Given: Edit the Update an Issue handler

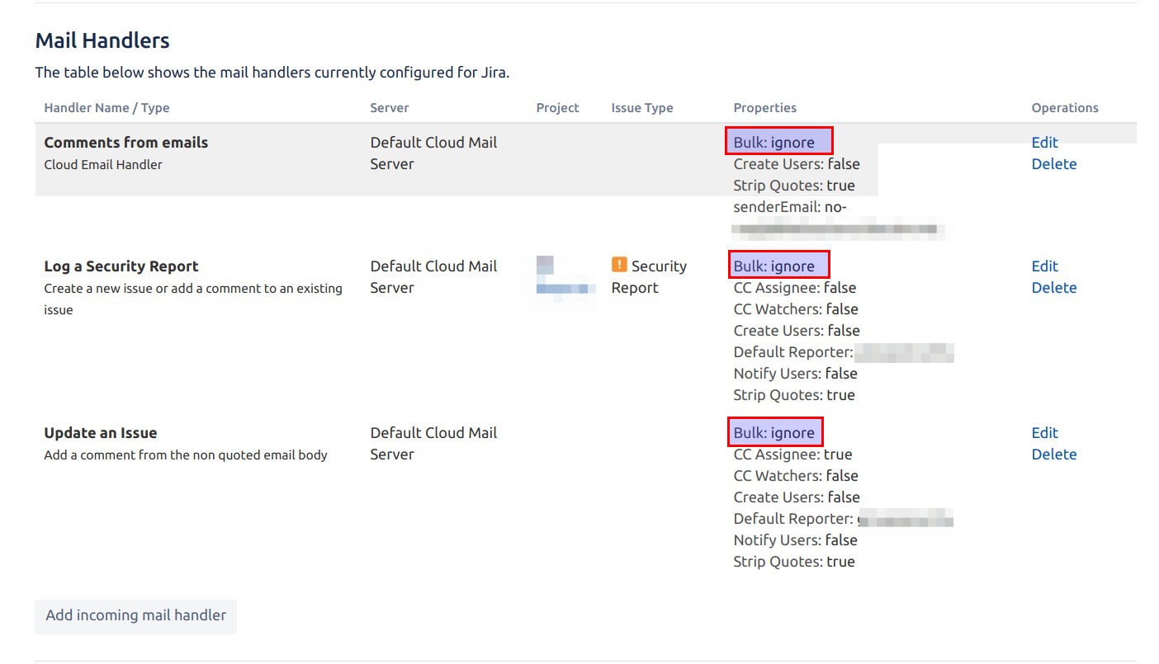Looking at the screenshot, I should (1044, 433).
